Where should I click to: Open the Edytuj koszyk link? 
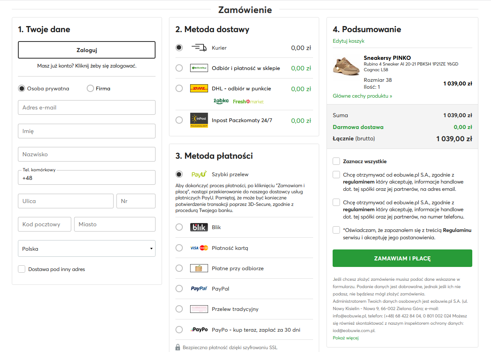(x=349, y=41)
